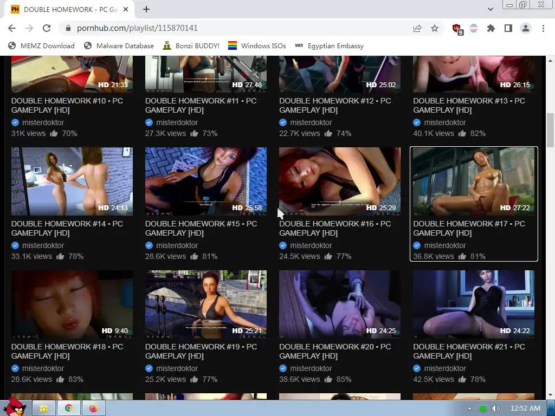Click the 36.8K views count text
Image resolution: width=555 pixels, height=416 pixels.
(434, 256)
